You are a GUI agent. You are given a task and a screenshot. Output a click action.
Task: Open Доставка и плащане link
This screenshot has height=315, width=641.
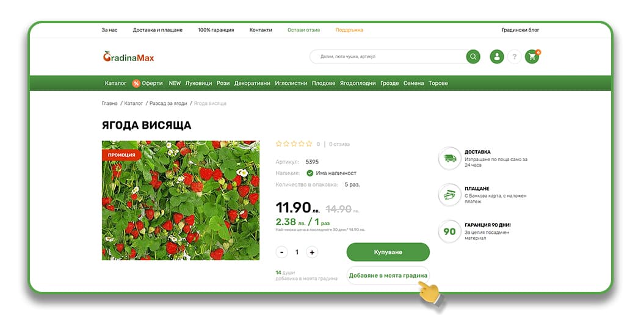(x=158, y=31)
